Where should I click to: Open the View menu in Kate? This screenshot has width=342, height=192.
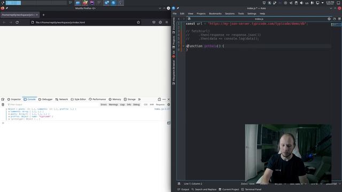tap(190, 13)
